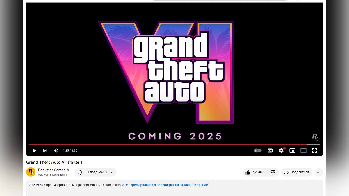The image size is (349, 196).
Task: Open the Rockstar Games channel name link
Action: [52, 170]
